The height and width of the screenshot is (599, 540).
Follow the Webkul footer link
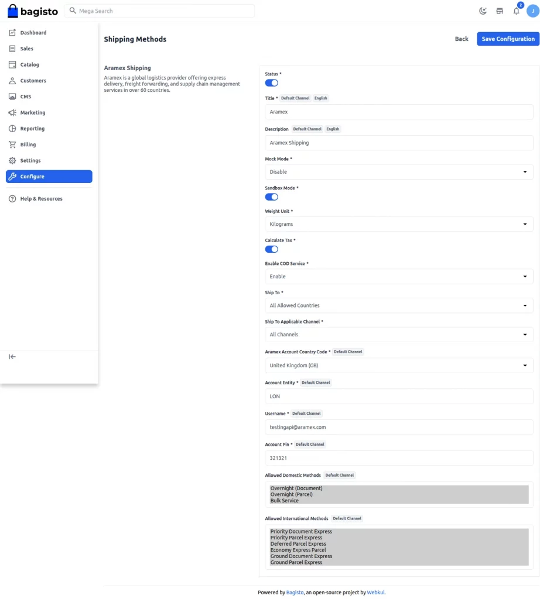(375, 593)
